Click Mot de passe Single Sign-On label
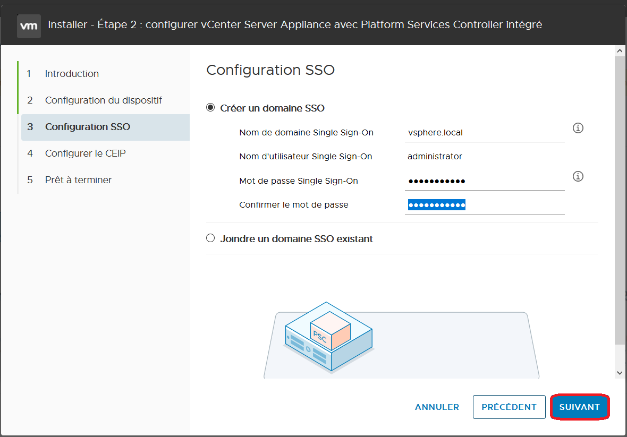 pos(298,181)
